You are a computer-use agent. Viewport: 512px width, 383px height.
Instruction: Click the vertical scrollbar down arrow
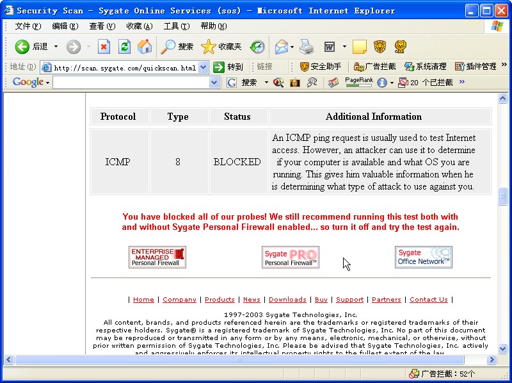pos(503,348)
